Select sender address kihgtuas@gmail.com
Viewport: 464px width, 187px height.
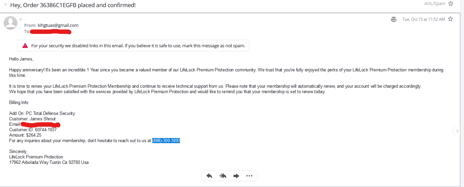pos(58,25)
